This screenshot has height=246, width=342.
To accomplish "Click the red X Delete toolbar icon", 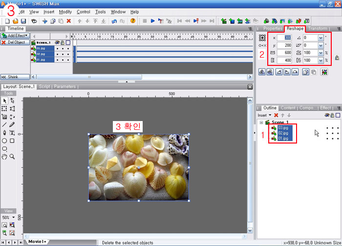I will tap(69, 21).
